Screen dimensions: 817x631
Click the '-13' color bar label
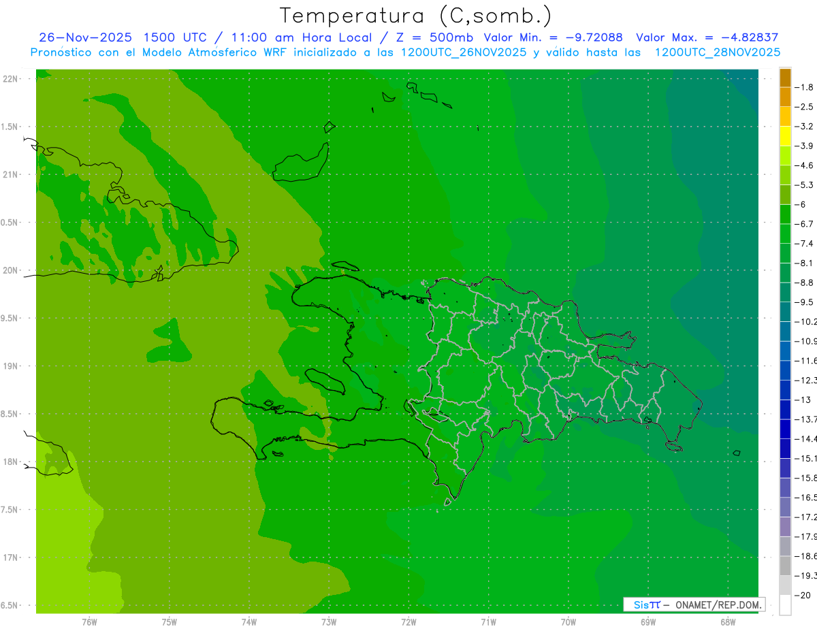[x=803, y=400]
